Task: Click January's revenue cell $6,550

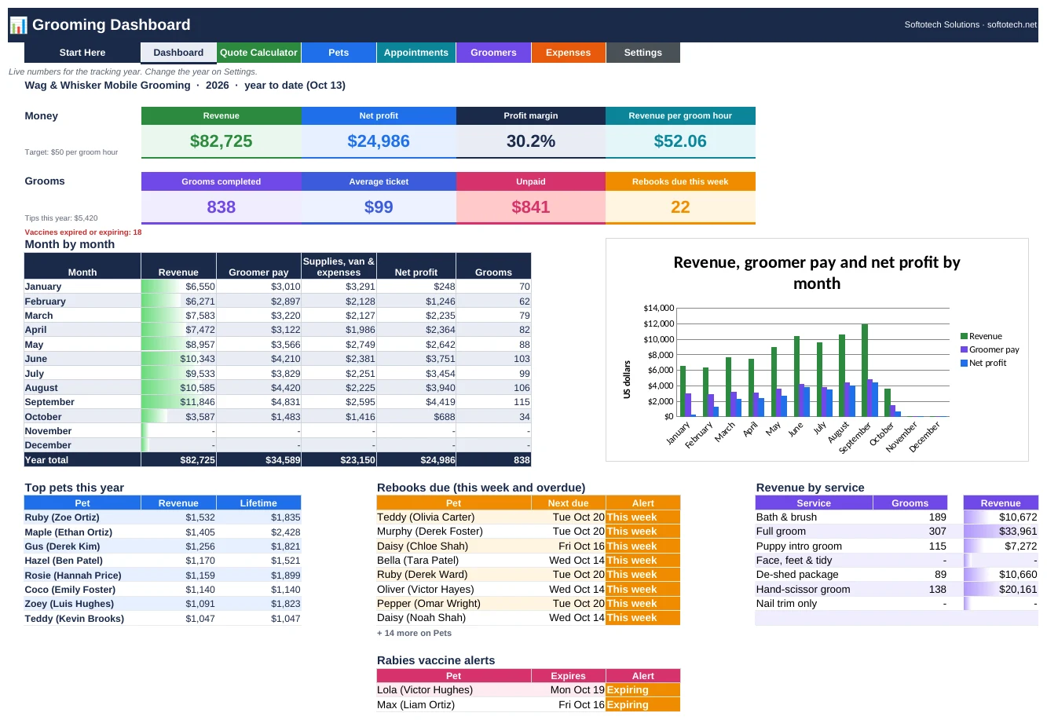Action: click(x=178, y=287)
